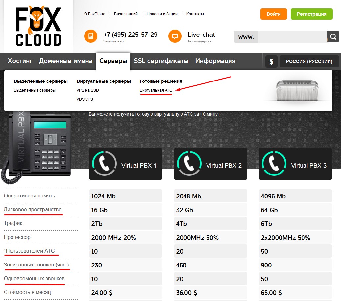Click the server image in dropdown
The image size is (341, 301).
297,90
